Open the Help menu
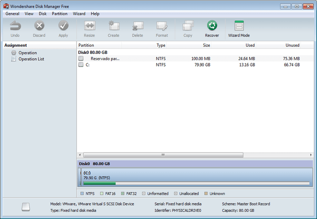The height and width of the screenshot is (219, 317). click(x=95, y=14)
